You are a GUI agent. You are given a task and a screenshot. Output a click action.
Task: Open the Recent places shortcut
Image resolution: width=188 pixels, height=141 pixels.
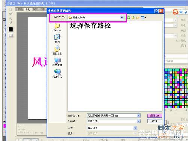click(57, 27)
